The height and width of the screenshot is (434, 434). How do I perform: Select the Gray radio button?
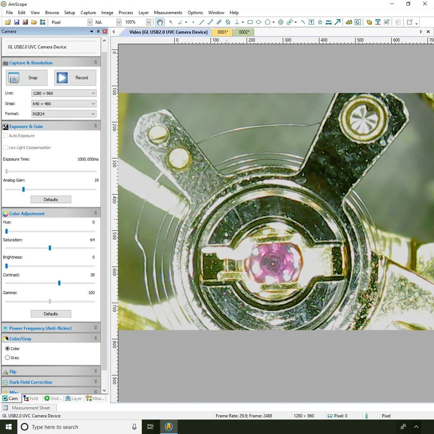point(8,357)
